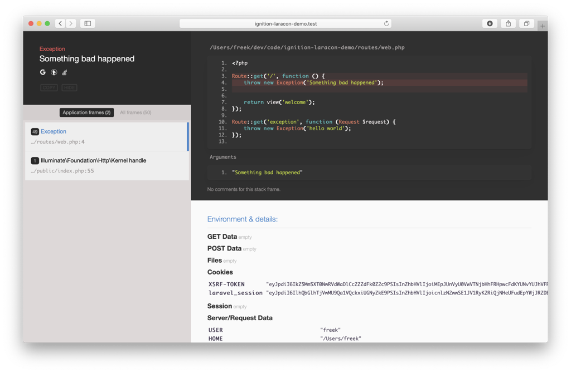Search the error on DuckDuckGo icon

point(54,72)
